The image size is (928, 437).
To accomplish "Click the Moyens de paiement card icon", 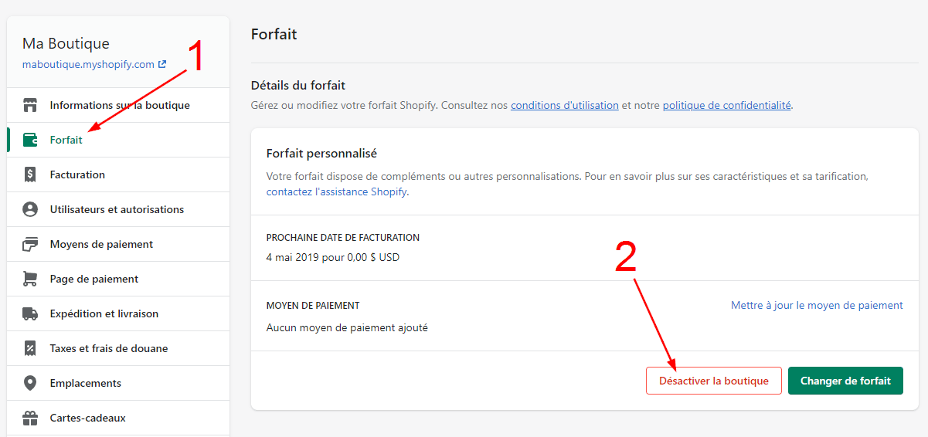I will [30, 244].
